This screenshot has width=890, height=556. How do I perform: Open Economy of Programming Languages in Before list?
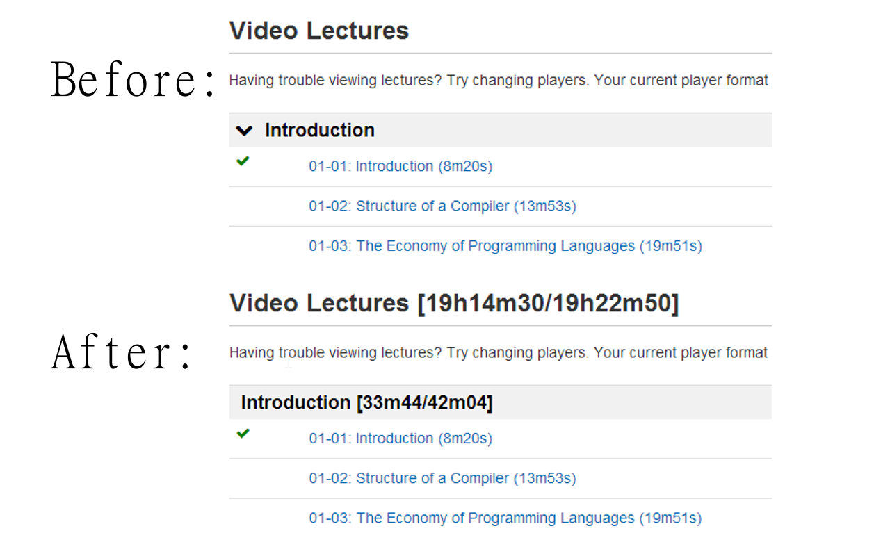click(505, 246)
